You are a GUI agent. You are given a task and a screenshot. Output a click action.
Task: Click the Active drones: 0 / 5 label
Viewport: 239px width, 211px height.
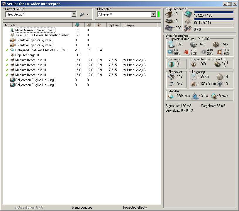tap(29, 207)
